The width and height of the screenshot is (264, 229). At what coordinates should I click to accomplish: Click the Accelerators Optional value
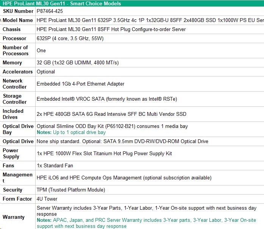click(46, 72)
